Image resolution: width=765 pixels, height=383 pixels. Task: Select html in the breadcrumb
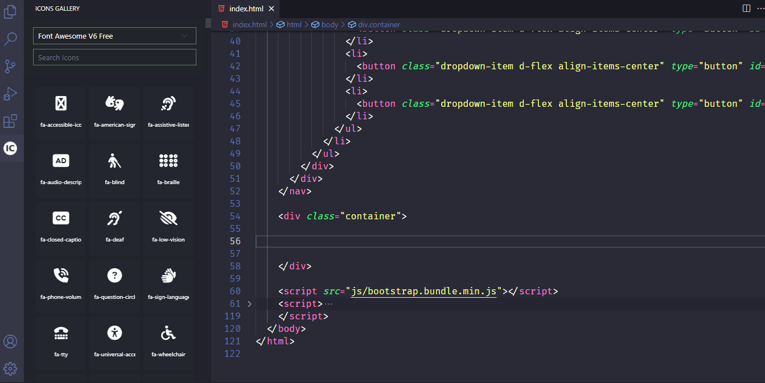point(294,24)
